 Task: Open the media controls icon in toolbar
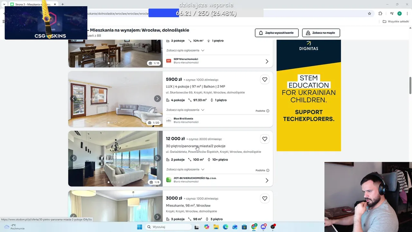[392, 14]
